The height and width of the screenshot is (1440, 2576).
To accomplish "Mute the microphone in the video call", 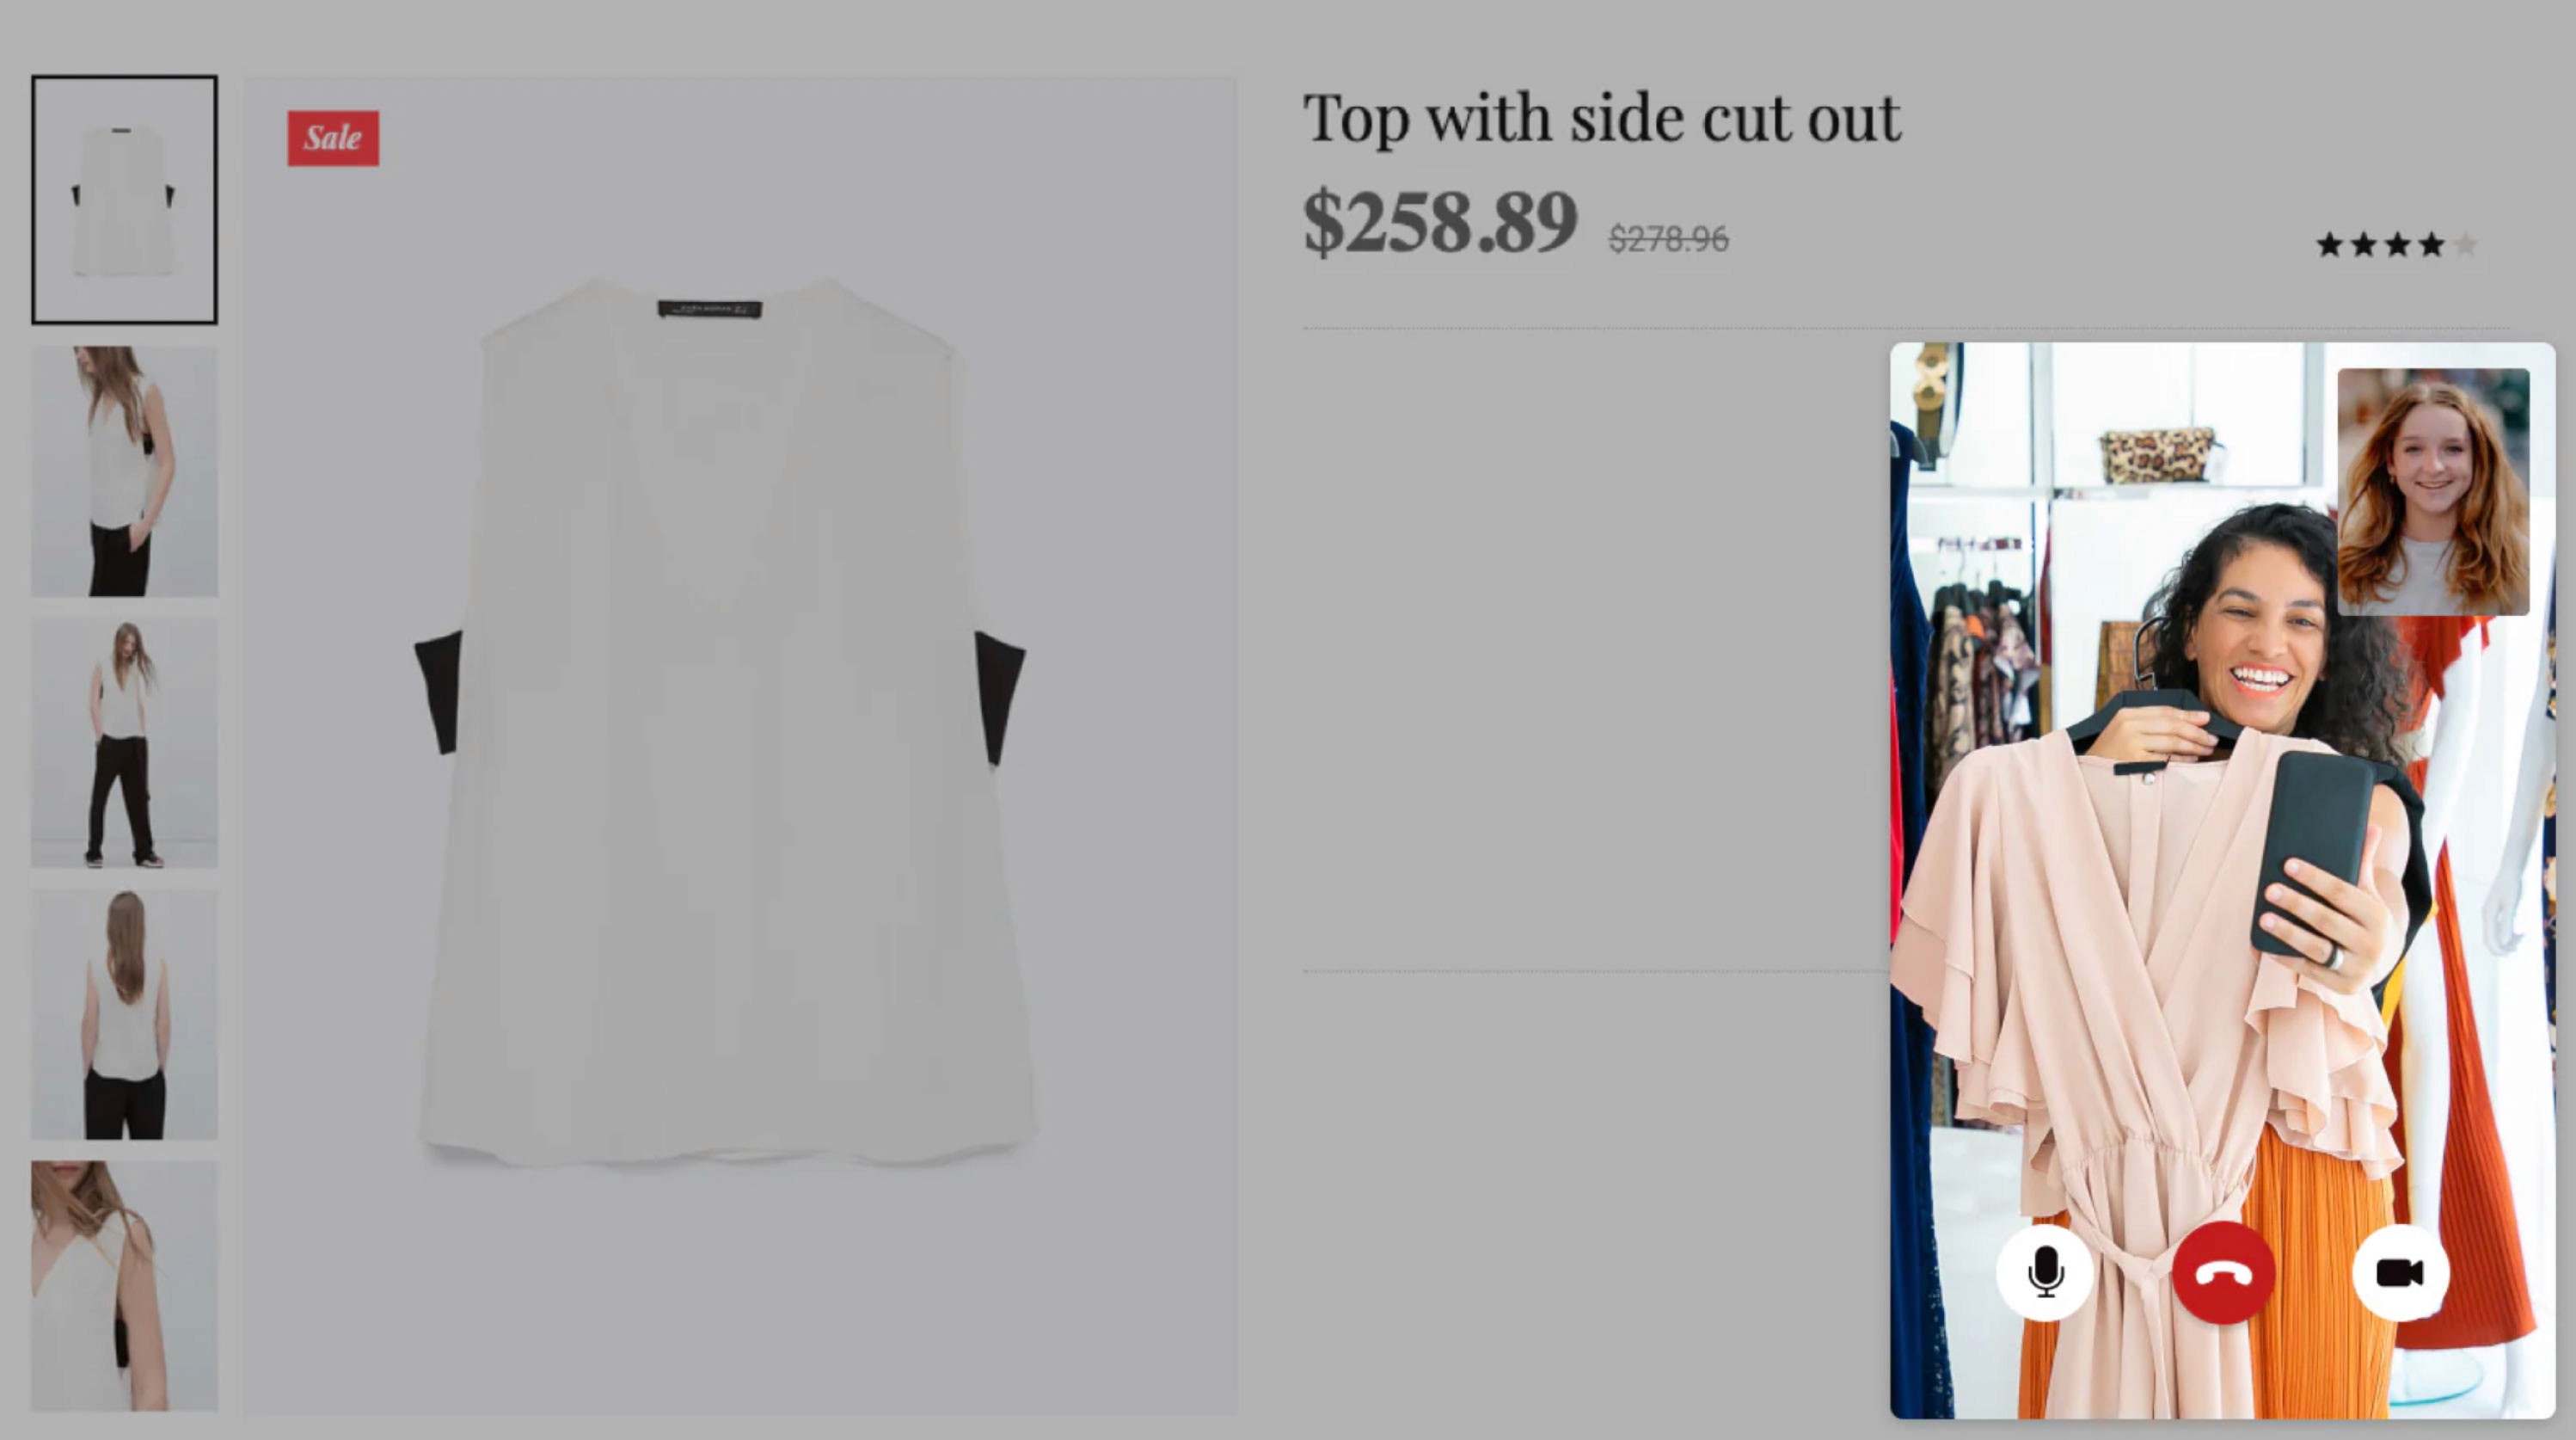I will [2045, 1273].
